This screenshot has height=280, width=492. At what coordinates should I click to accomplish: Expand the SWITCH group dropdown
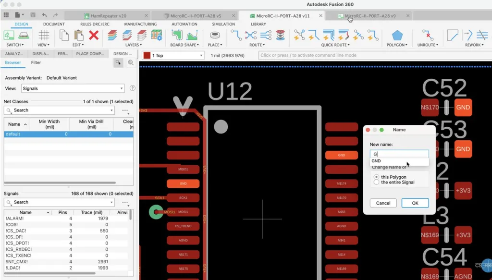[15, 45]
